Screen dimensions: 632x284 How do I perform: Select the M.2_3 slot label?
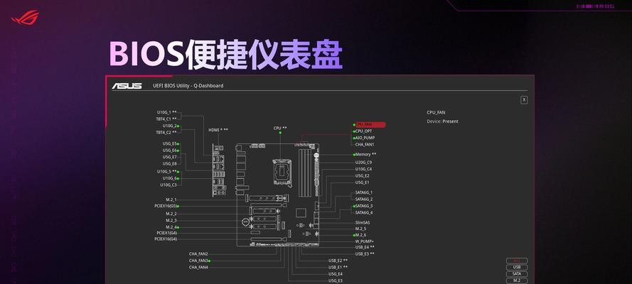[x=171, y=220]
